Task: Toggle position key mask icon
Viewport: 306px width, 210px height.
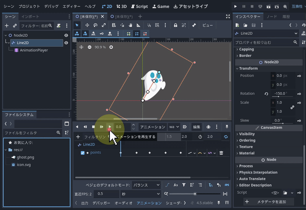Action: (77, 34)
